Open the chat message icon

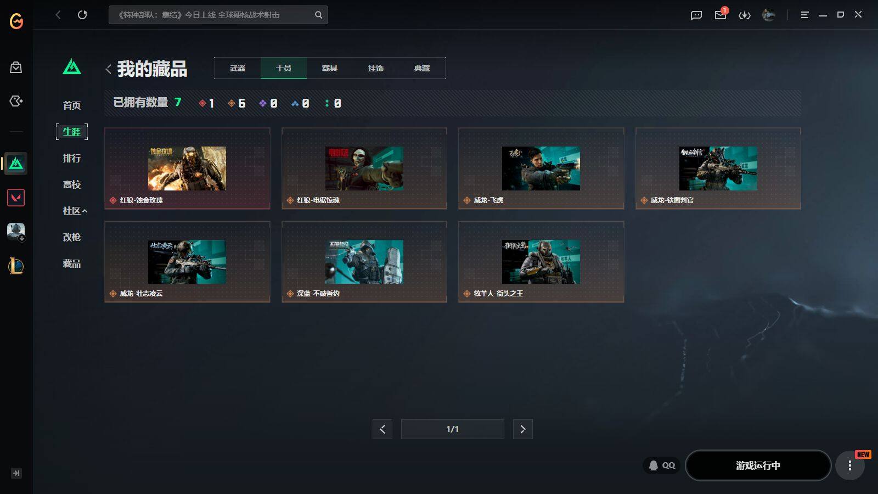[696, 15]
